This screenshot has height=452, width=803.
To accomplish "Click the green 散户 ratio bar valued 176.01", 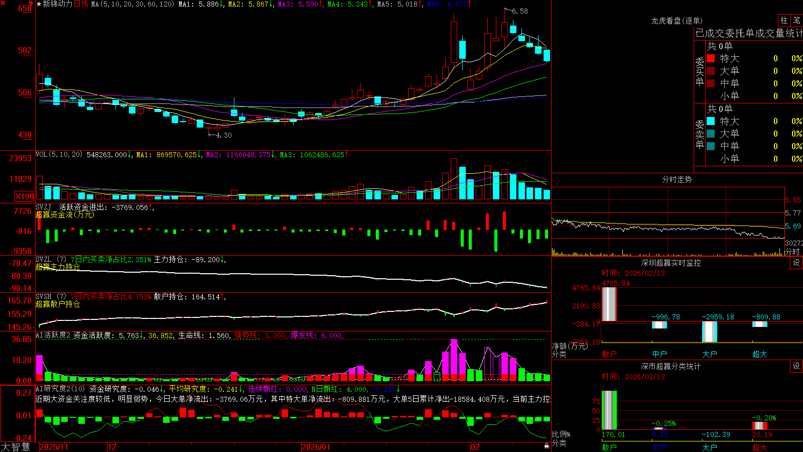I will point(609,410).
